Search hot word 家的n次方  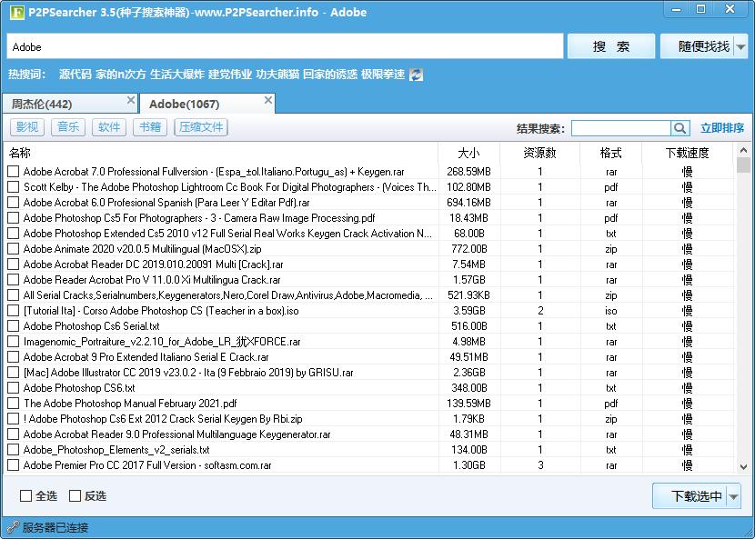[120, 75]
